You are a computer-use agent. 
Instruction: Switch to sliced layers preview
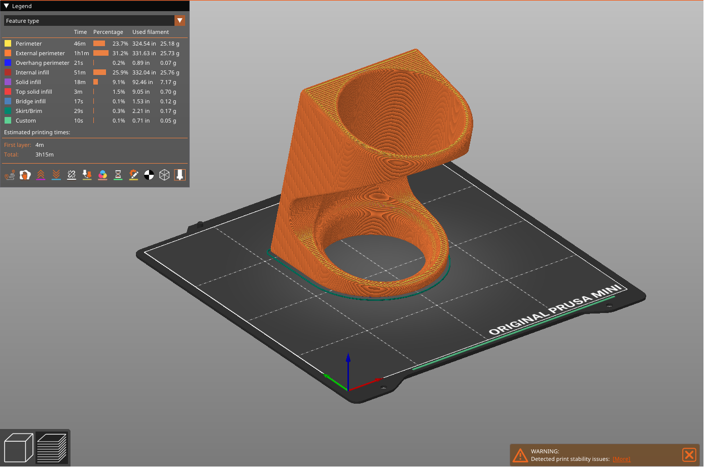point(52,448)
